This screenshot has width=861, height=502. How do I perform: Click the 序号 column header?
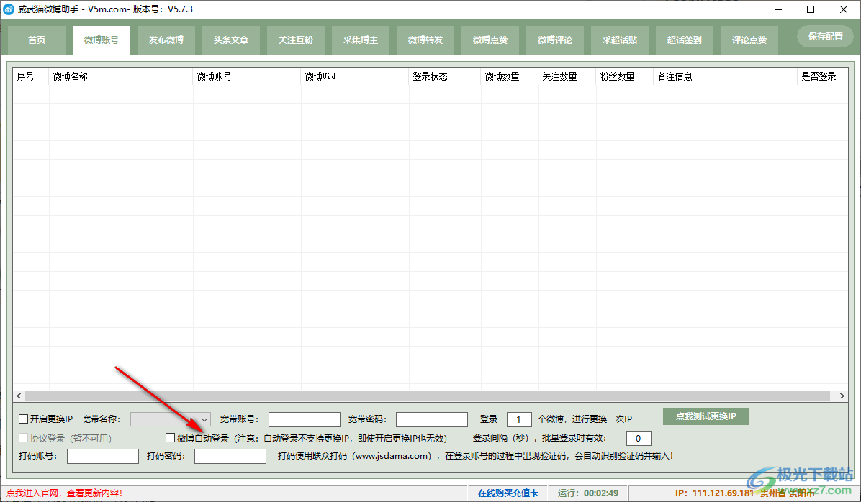point(31,76)
